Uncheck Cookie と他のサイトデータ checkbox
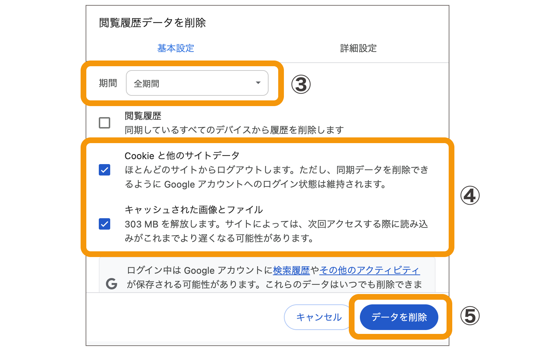The image size is (535, 351). [x=105, y=170]
